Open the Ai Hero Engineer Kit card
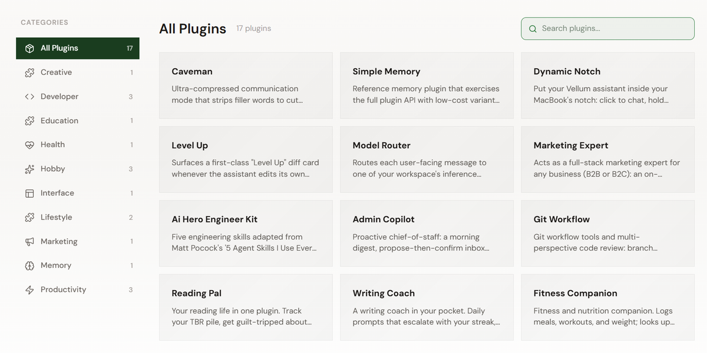This screenshot has width=707, height=353. click(x=246, y=234)
